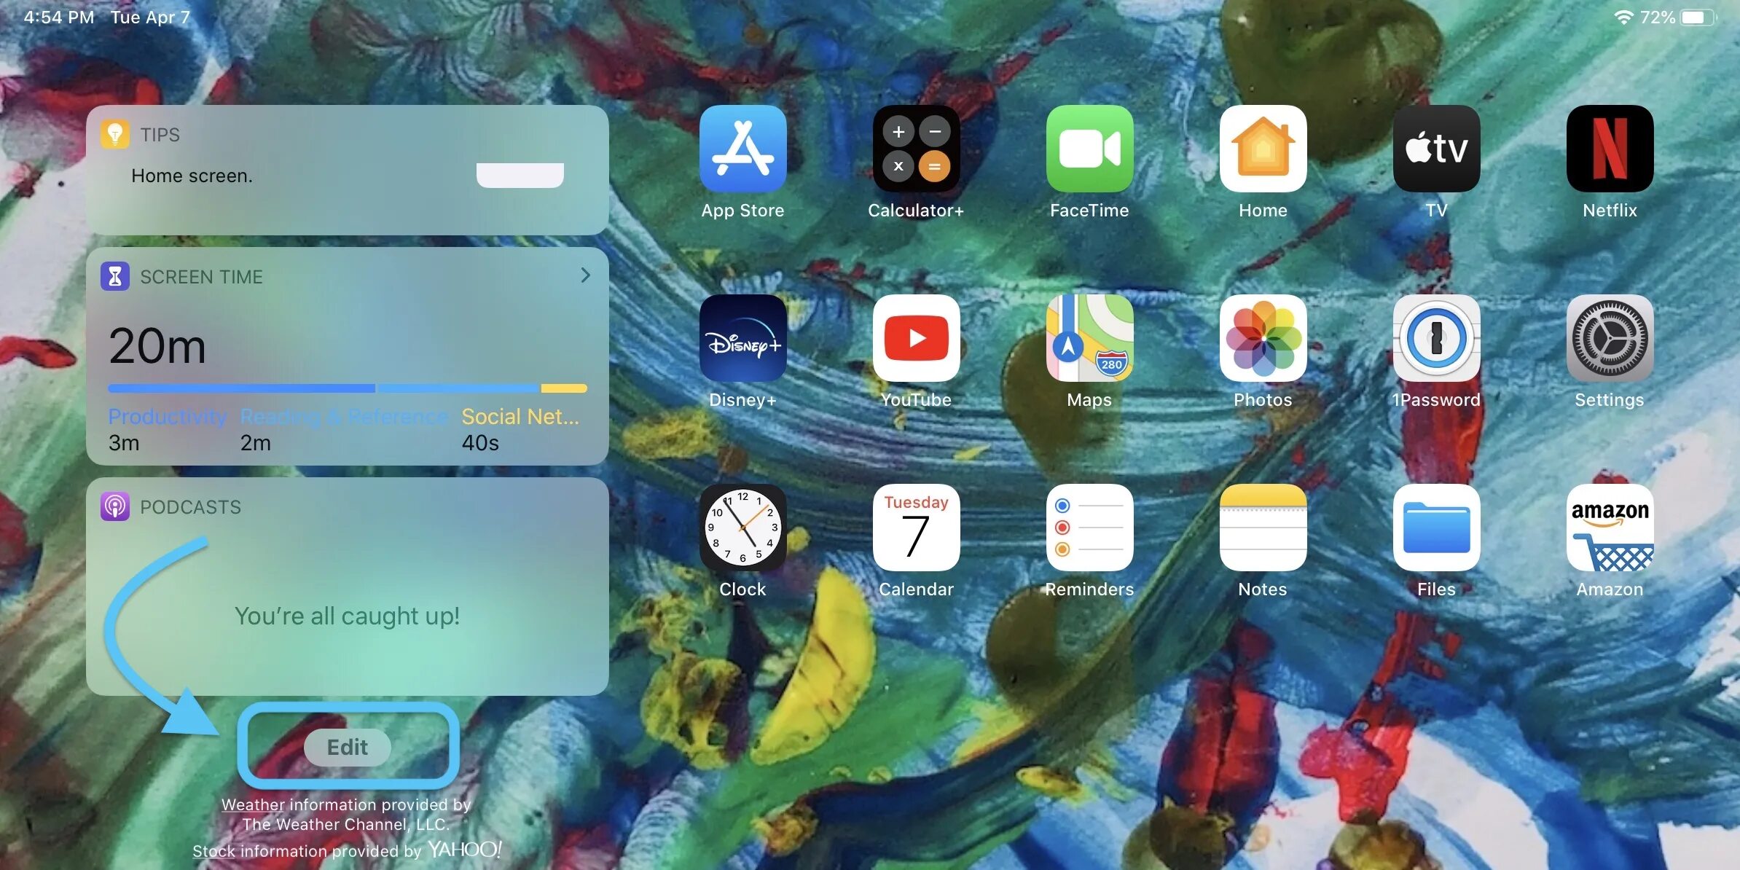Tap the Screen Time hourglass icon
This screenshot has height=870, width=1740.
[115, 276]
